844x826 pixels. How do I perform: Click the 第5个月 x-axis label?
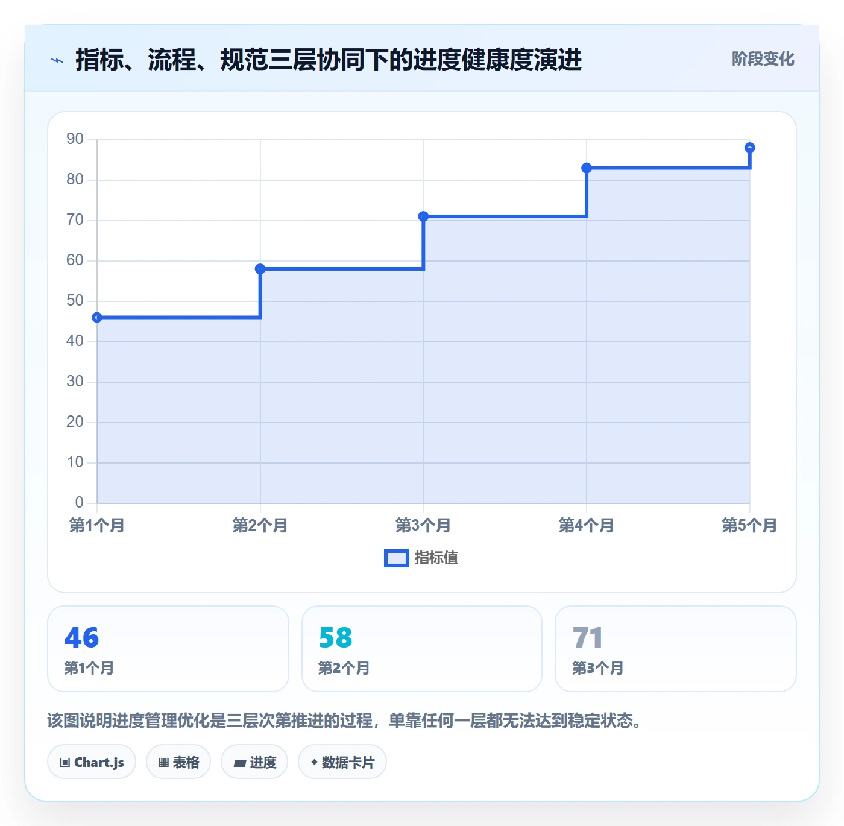pos(749,526)
